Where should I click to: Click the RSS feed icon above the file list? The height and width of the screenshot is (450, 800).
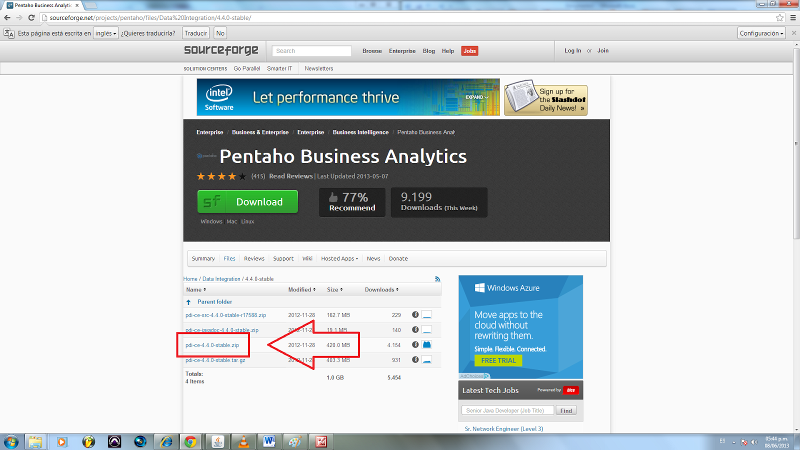point(437,278)
